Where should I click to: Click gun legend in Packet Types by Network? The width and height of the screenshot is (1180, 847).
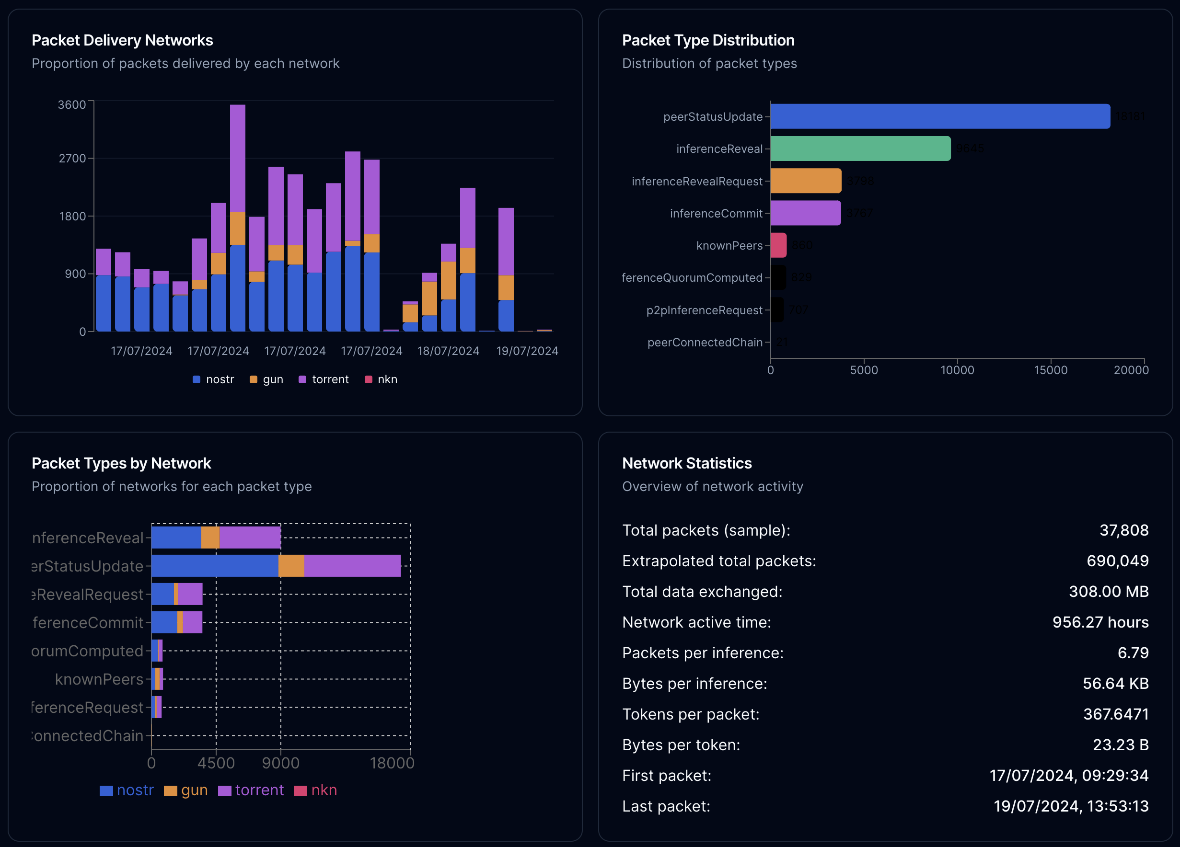(x=186, y=790)
